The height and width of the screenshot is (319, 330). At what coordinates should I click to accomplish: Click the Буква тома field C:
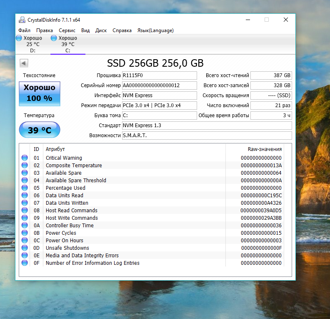pos(159,116)
